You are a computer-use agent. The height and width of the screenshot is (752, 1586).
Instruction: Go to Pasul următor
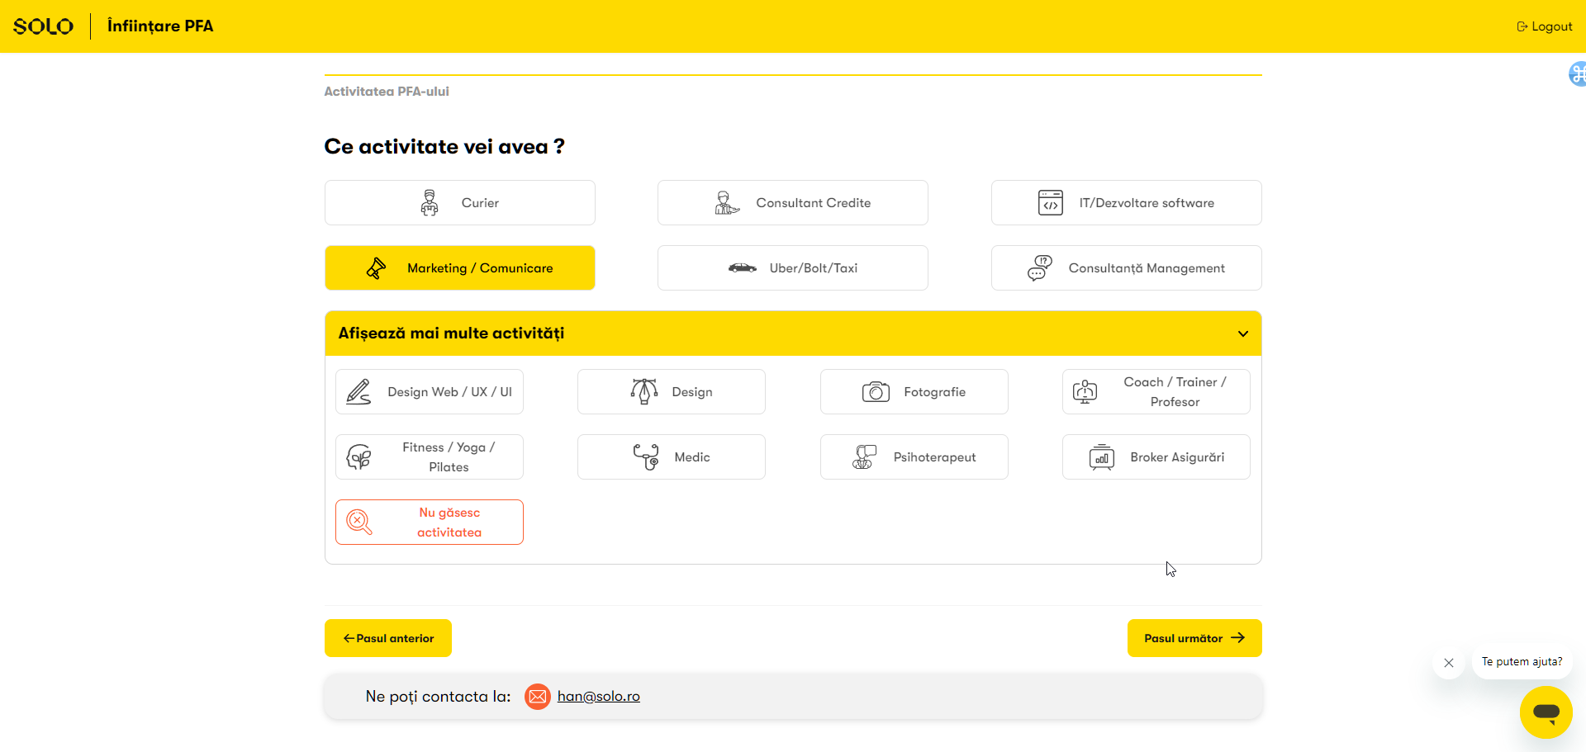click(x=1194, y=638)
